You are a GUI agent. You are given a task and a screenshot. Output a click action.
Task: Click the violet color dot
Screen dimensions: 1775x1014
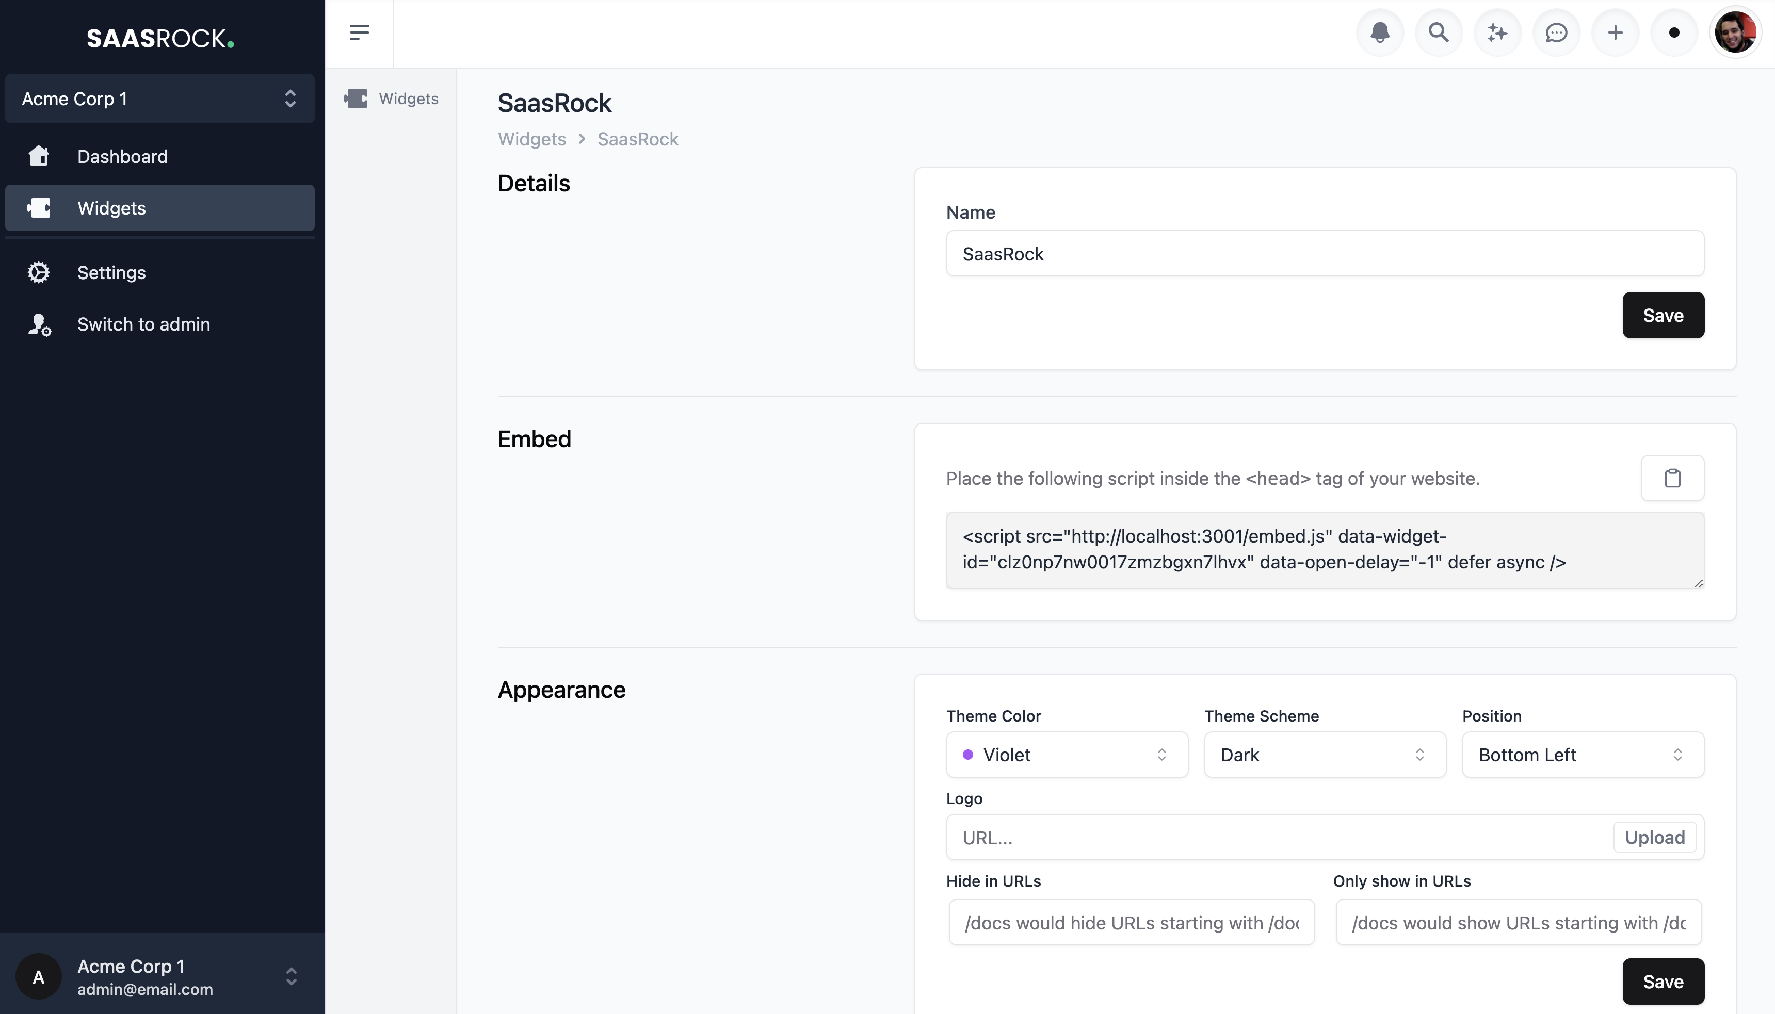click(x=967, y=754)
